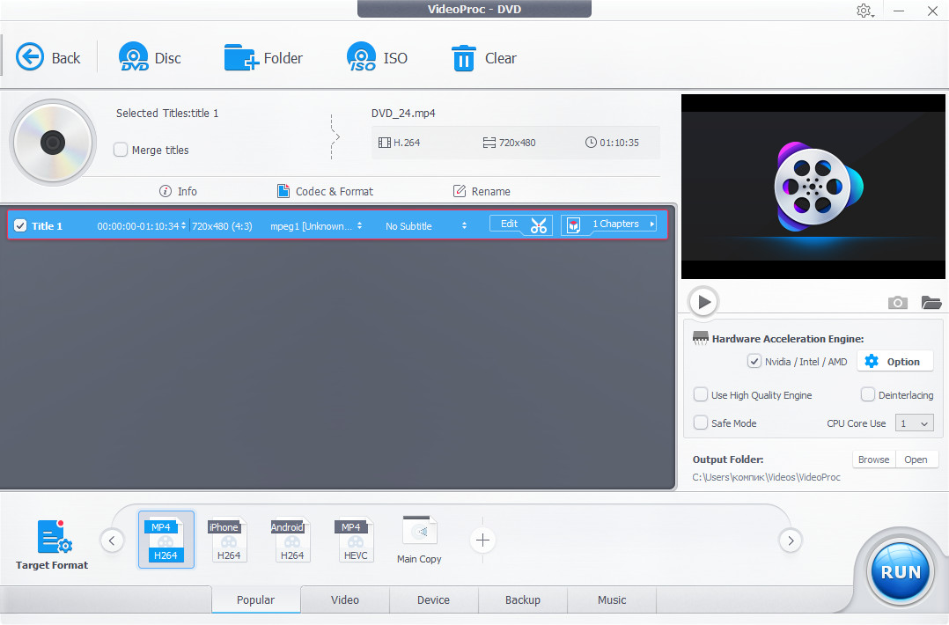949x625 pixels.
Task: Open Info for the selected title
Action: click(x=178, y=191)
